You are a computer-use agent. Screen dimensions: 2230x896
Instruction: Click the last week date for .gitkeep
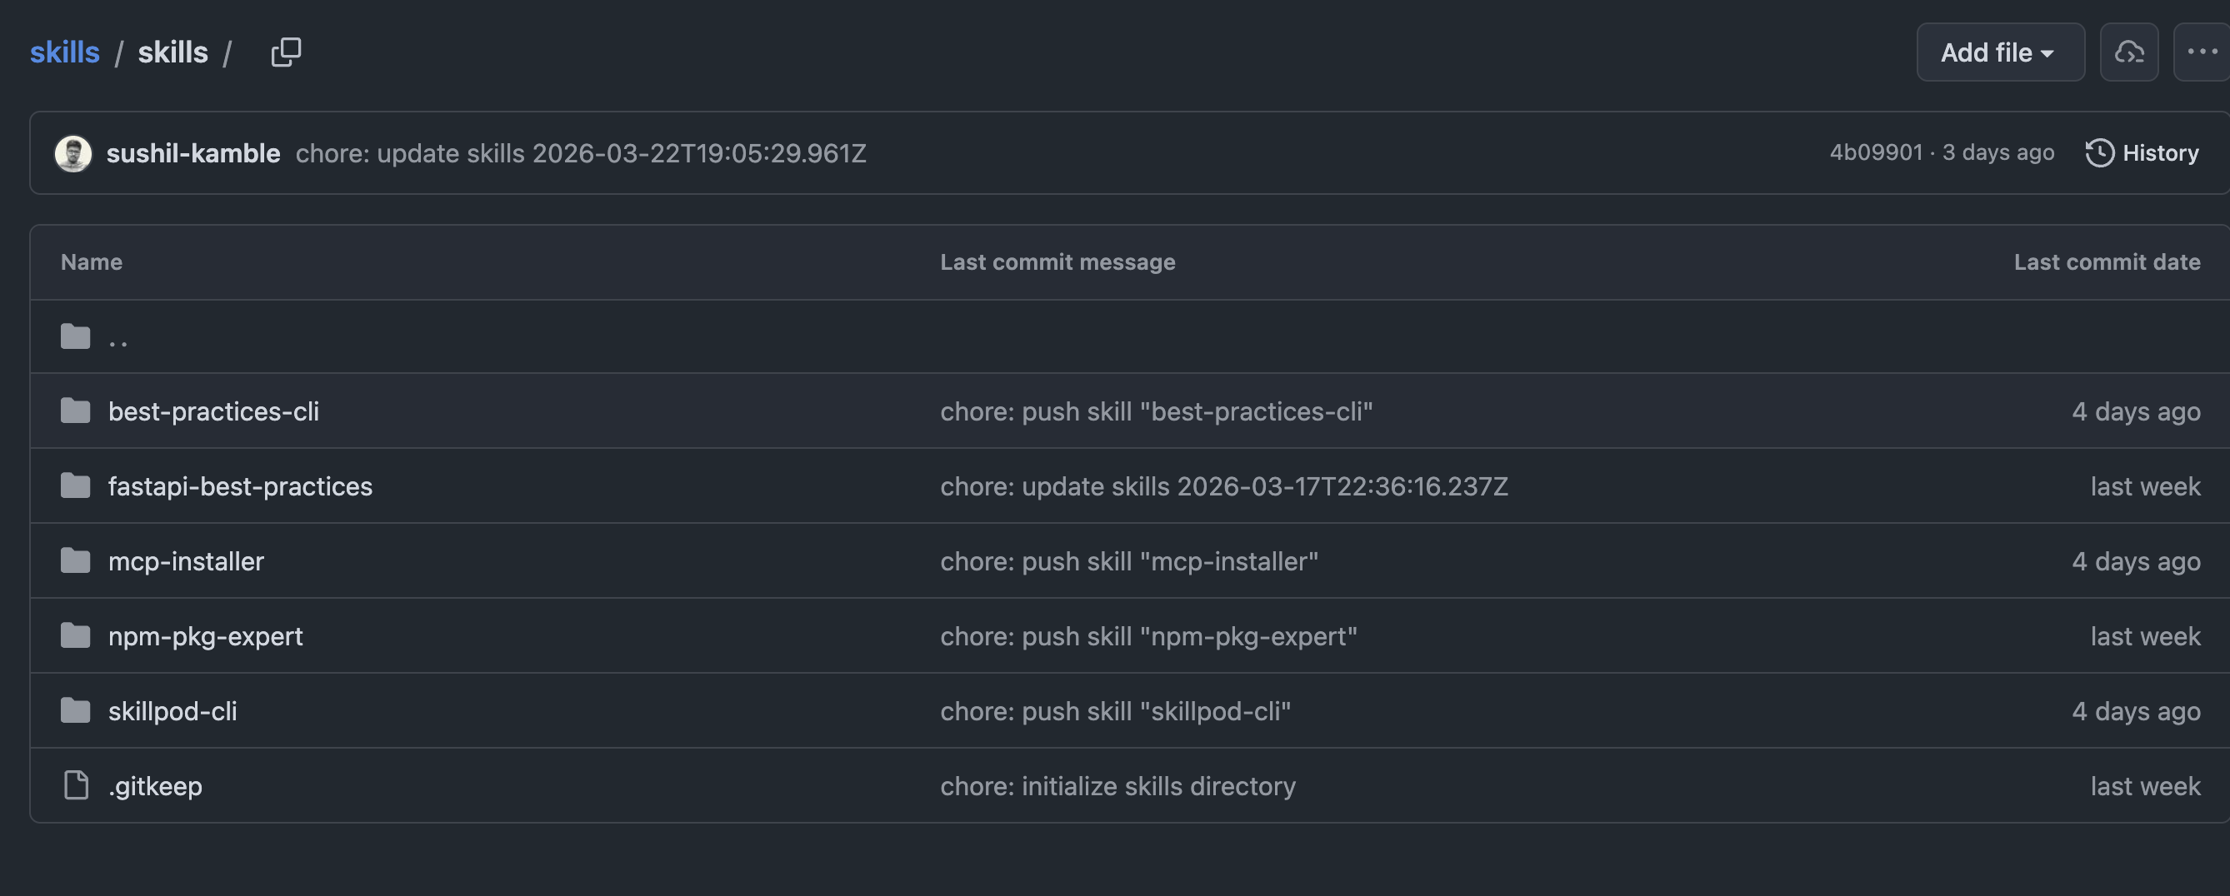(x=2145, y=785)
